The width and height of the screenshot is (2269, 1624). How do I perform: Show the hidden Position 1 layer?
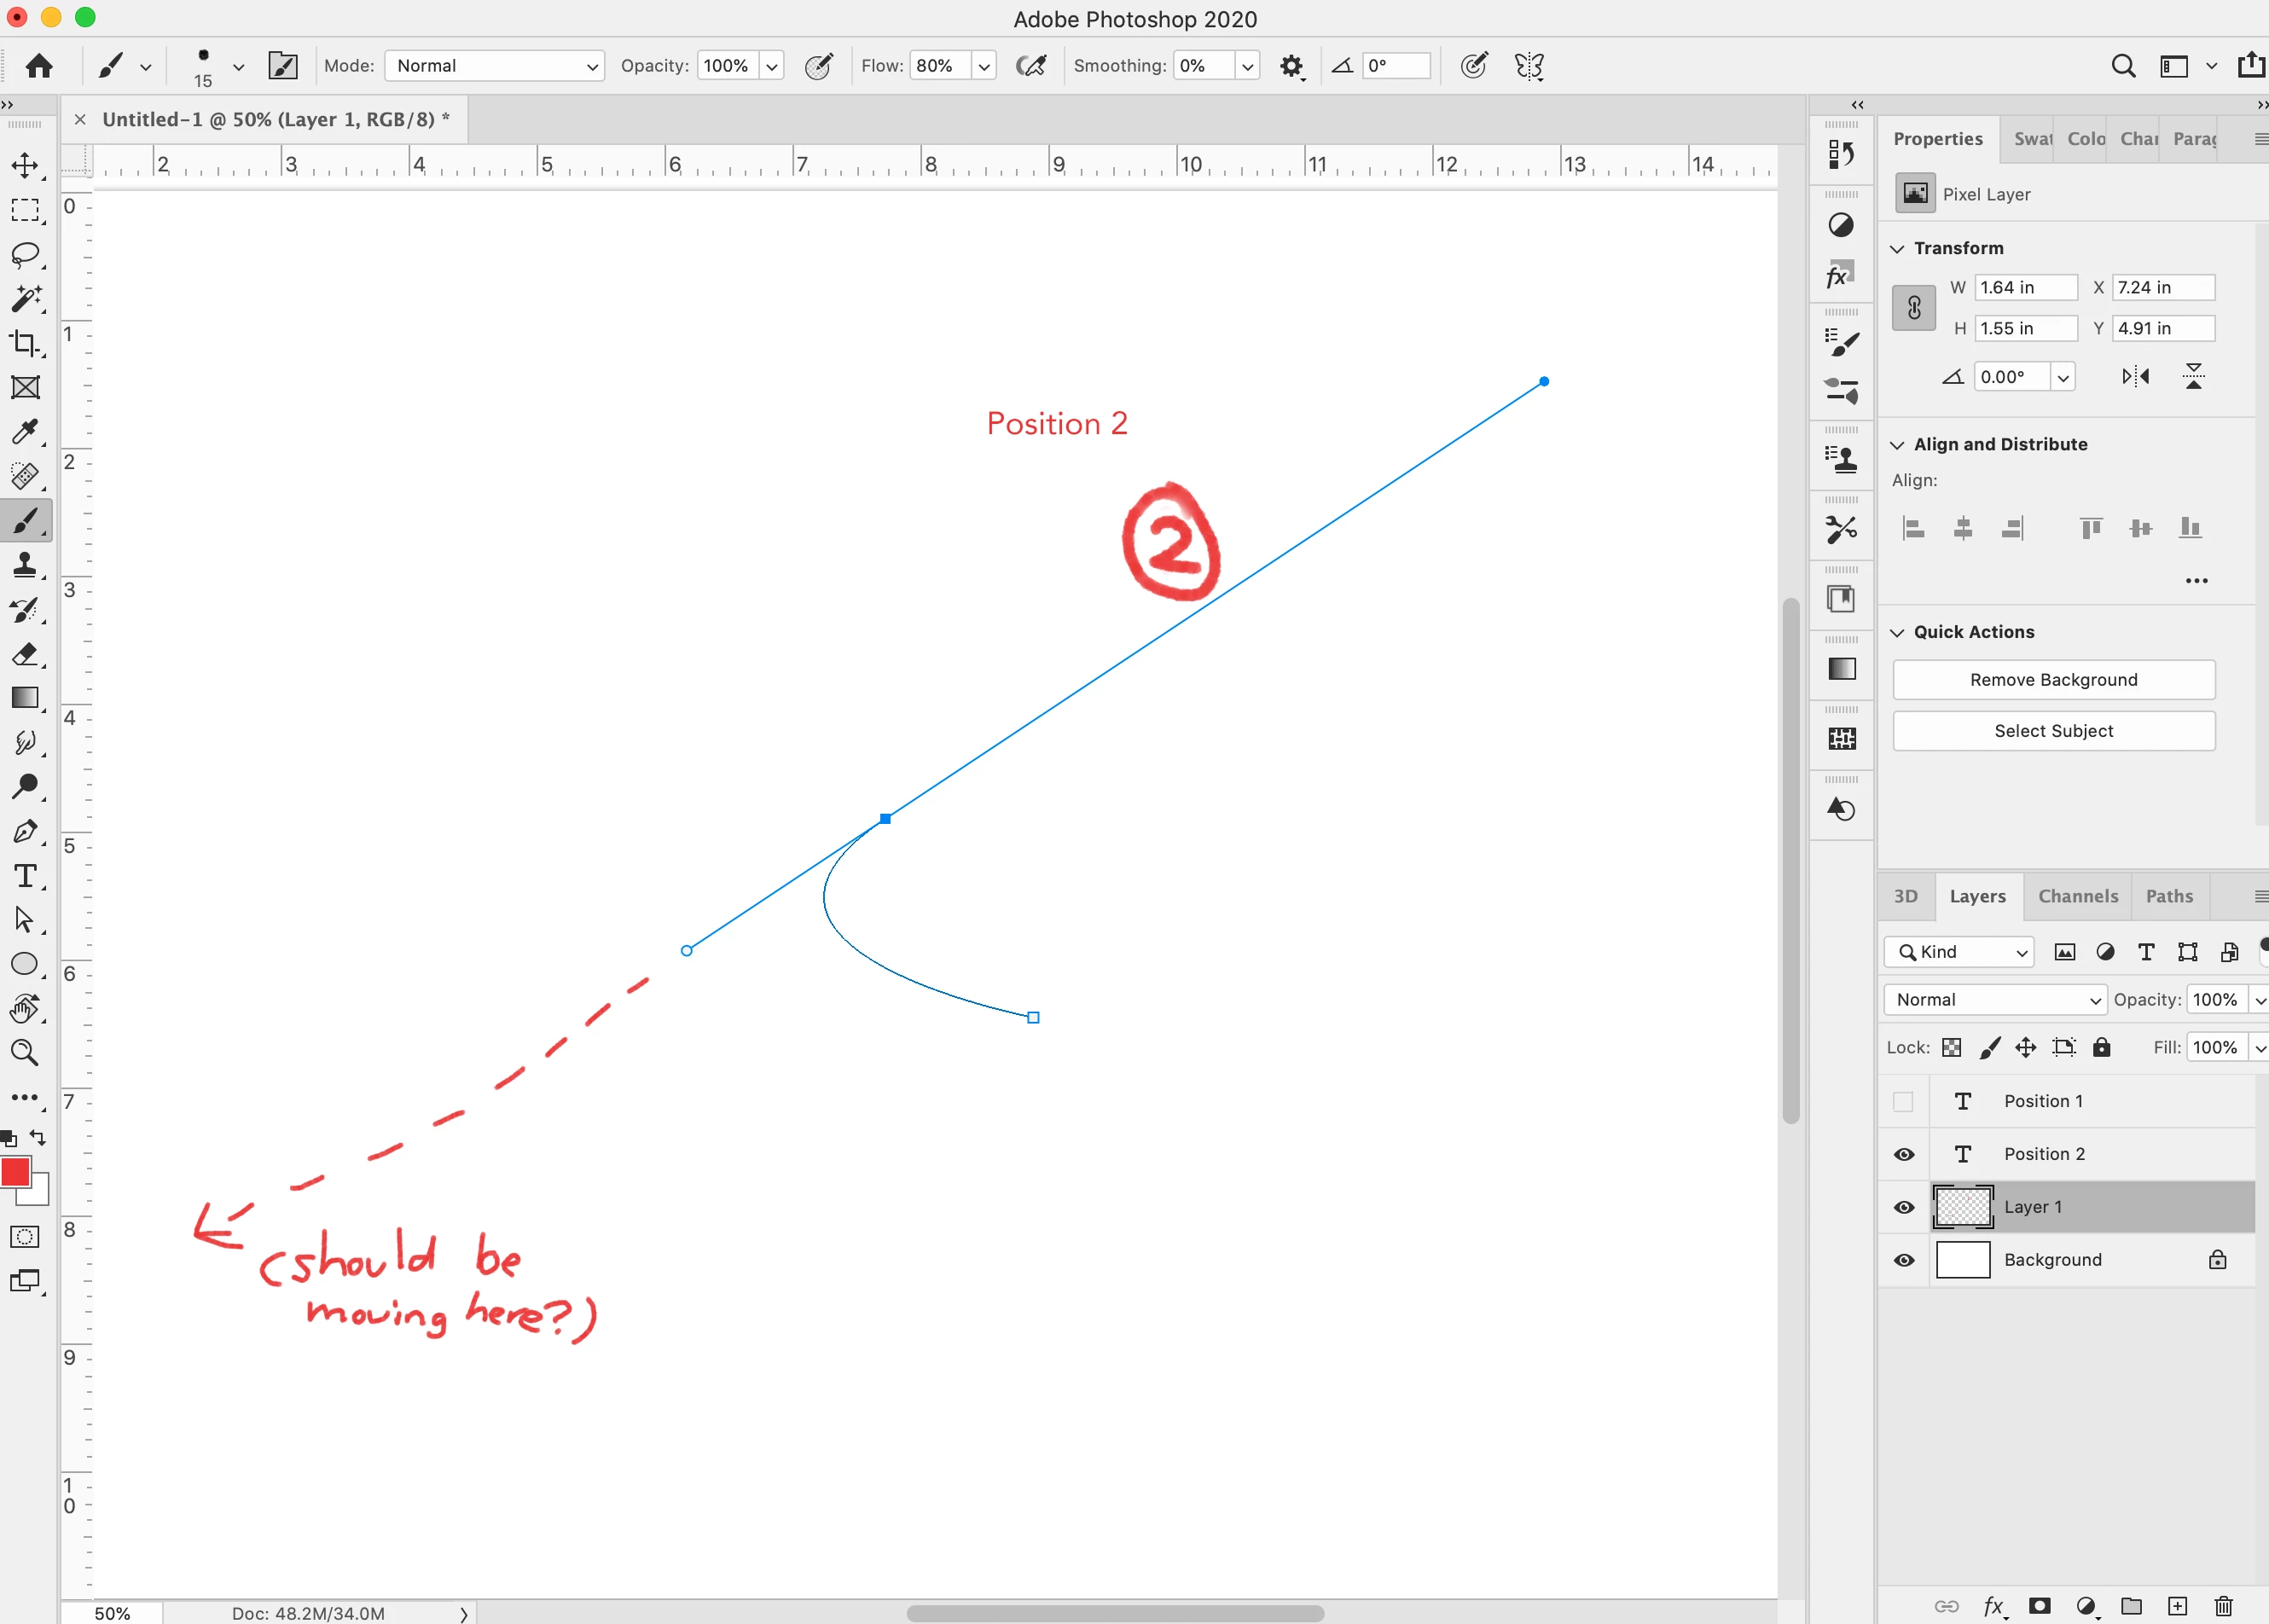point(1903,1101)
